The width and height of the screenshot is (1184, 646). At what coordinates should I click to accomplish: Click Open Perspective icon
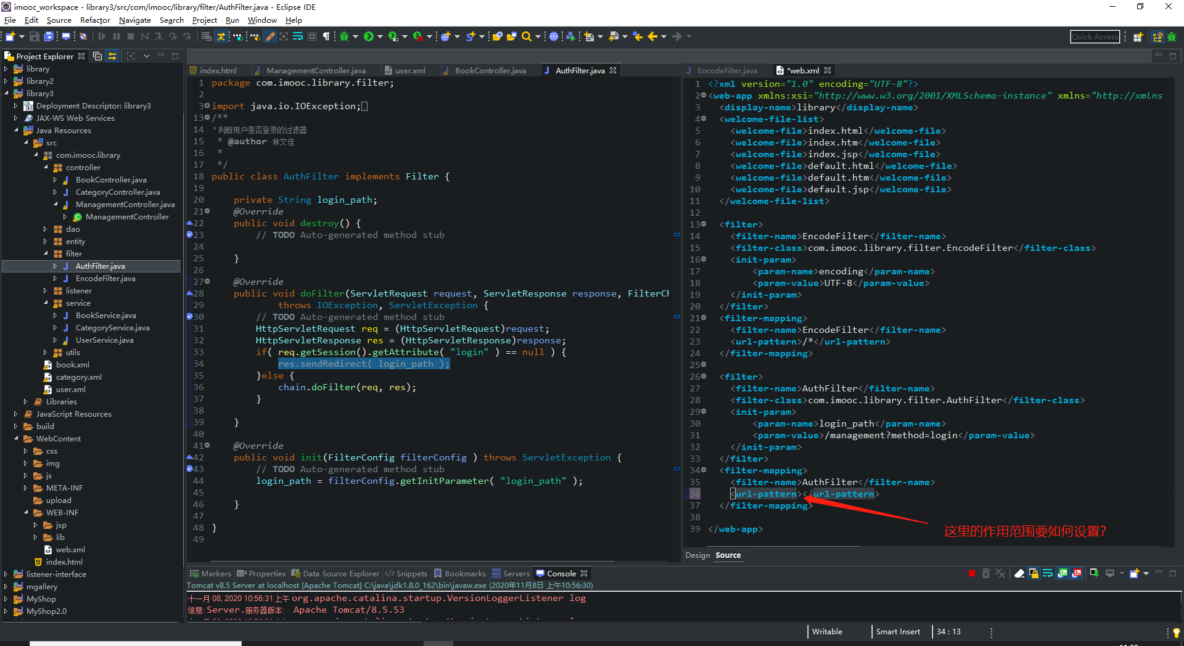coord(1138,37)
